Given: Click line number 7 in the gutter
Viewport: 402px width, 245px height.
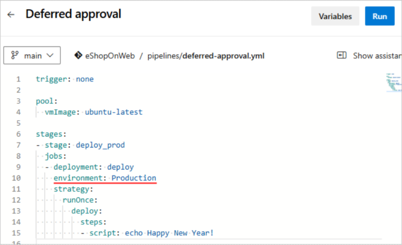Looking at the screenshot, I should pos(18,145).
